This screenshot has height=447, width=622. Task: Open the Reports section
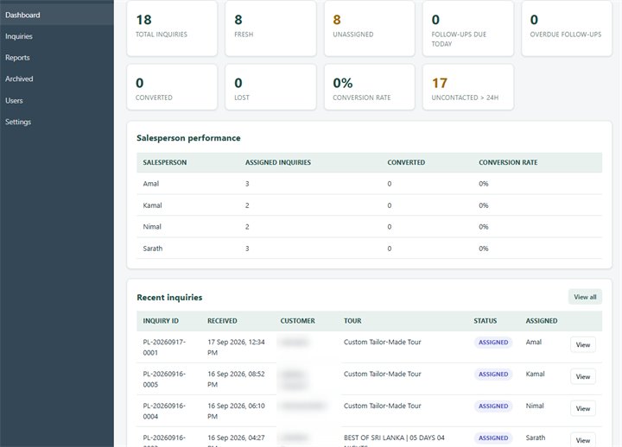pos(57,58)
